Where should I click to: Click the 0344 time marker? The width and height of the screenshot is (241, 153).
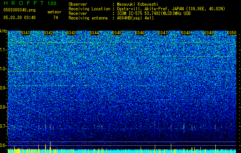(x=94, y=33)
